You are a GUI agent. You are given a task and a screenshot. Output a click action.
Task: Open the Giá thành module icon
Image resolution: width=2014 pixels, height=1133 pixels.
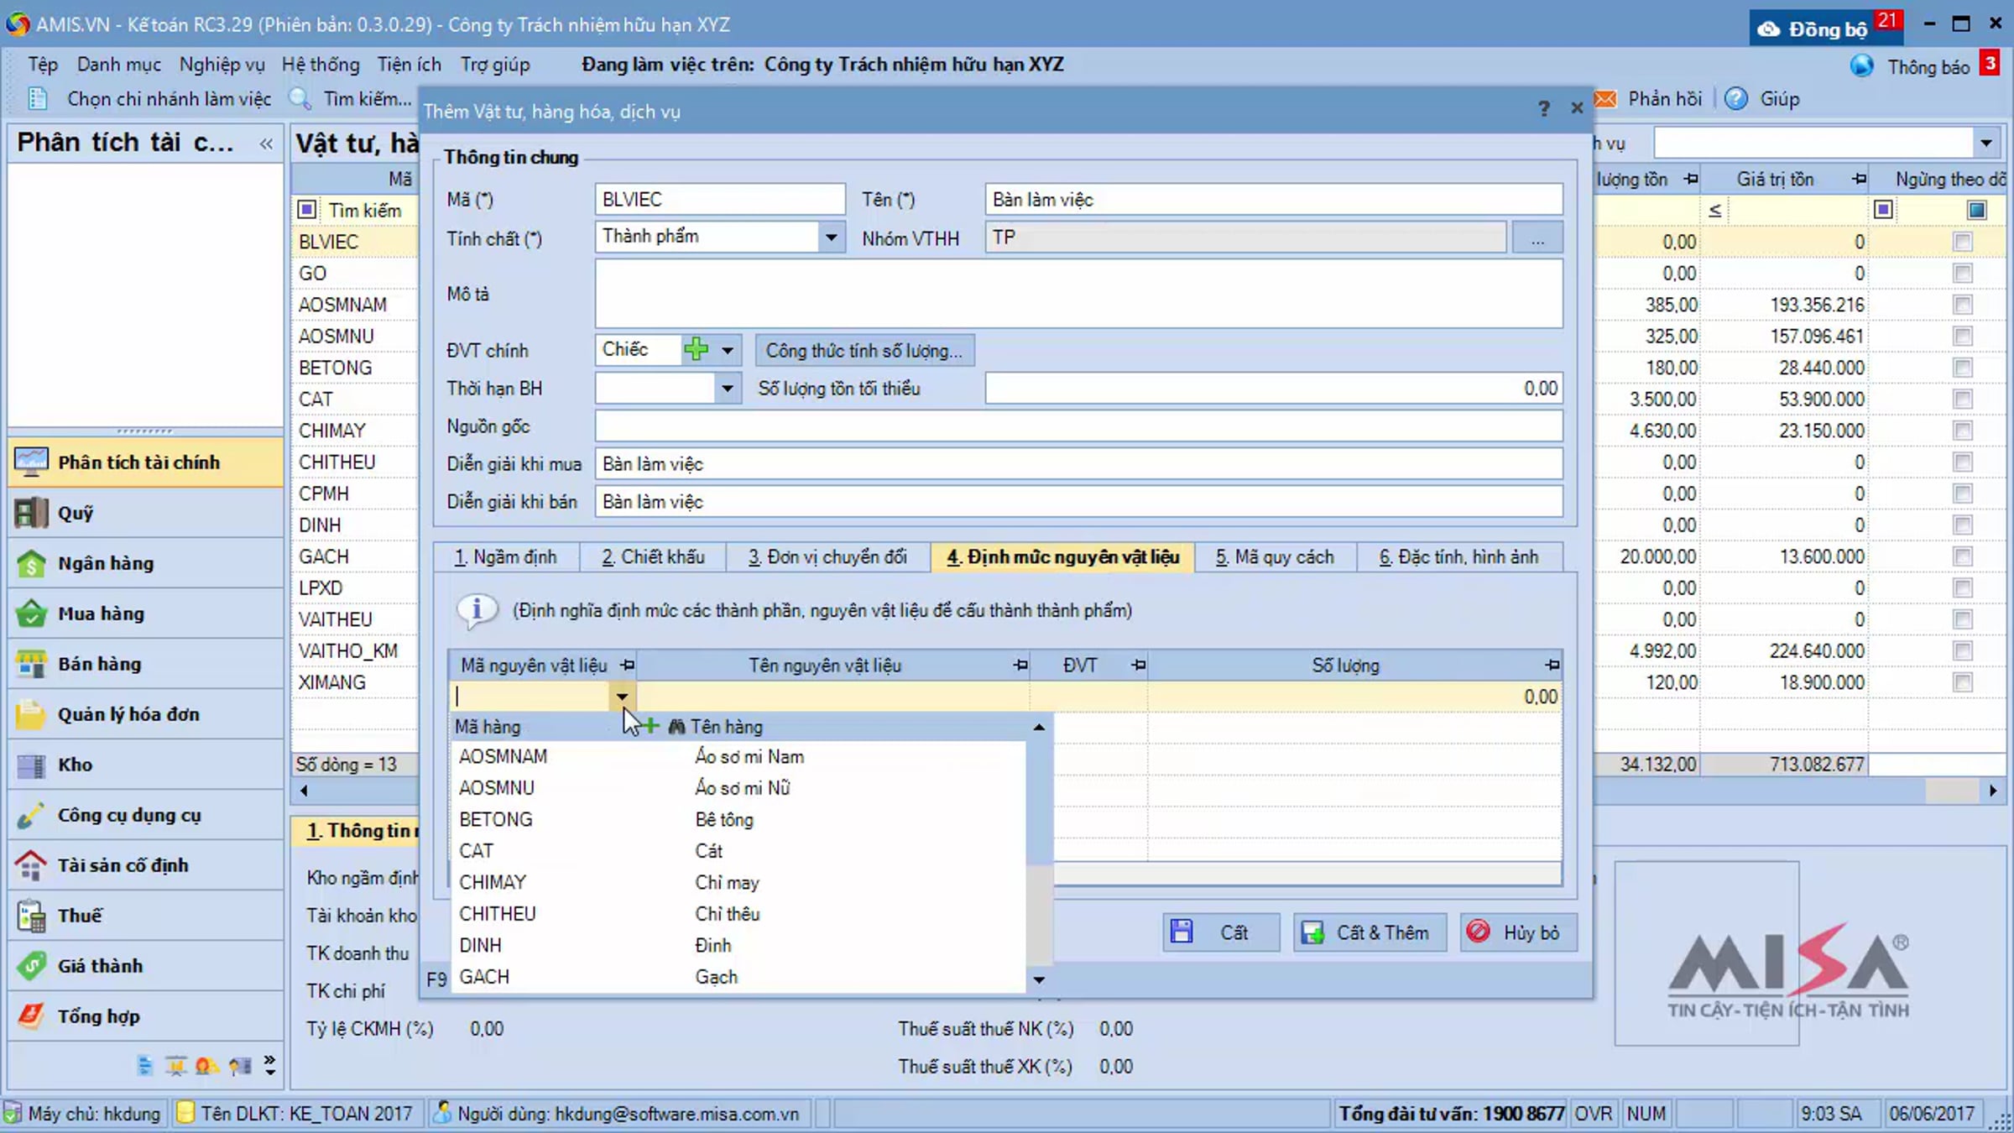pyautogui.click(x=31, y=966)
